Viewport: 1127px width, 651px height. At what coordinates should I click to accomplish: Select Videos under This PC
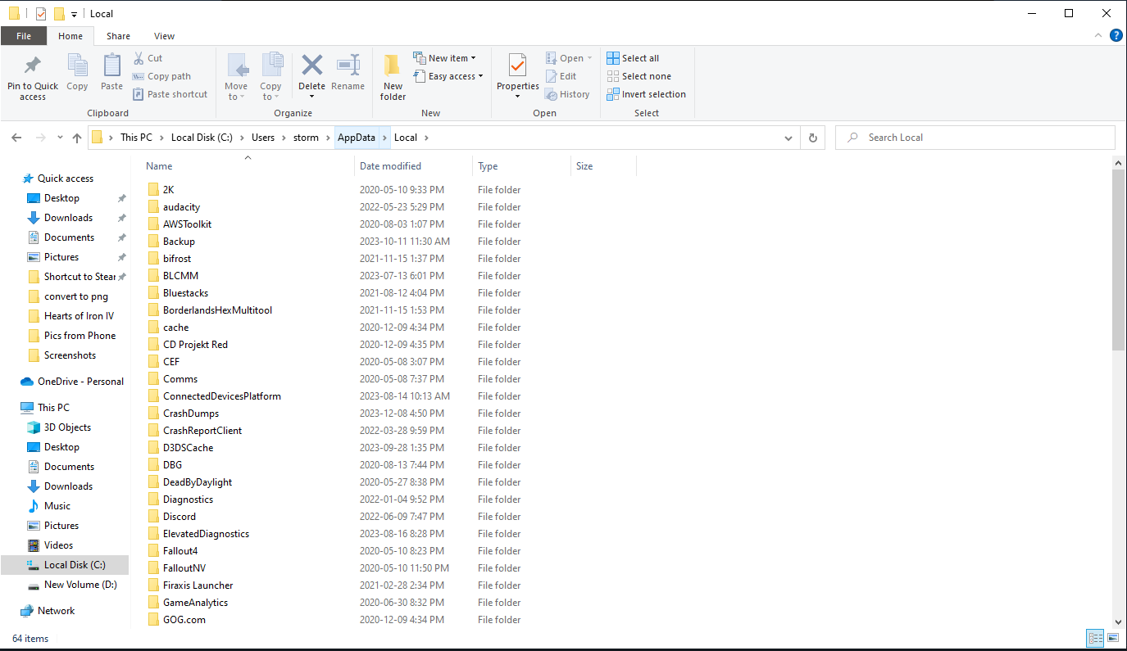click(58, 545)
